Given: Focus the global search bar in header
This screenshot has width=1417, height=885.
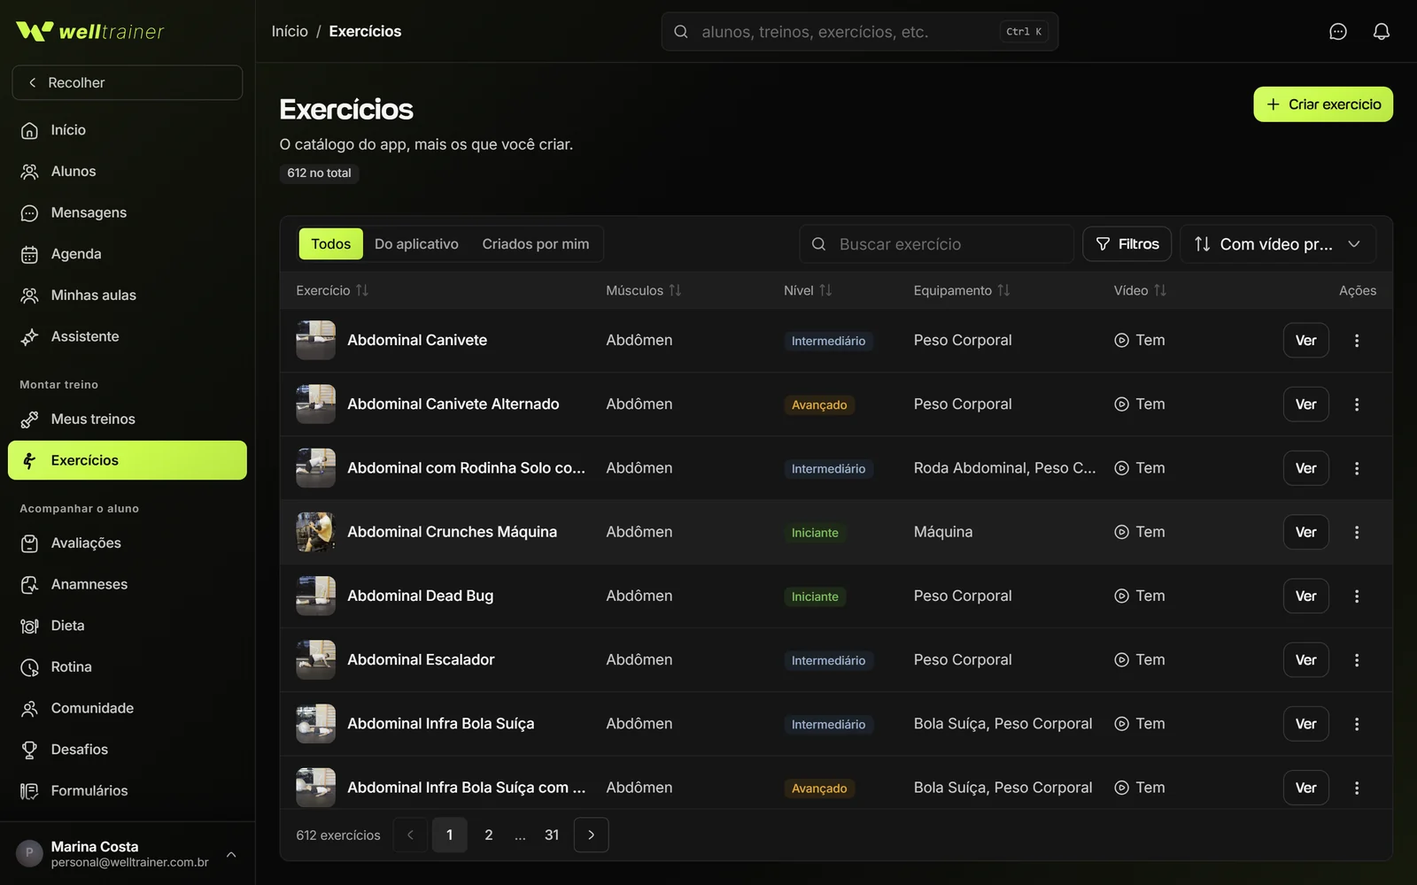Looking at the screenshot, I should (859, 32).
